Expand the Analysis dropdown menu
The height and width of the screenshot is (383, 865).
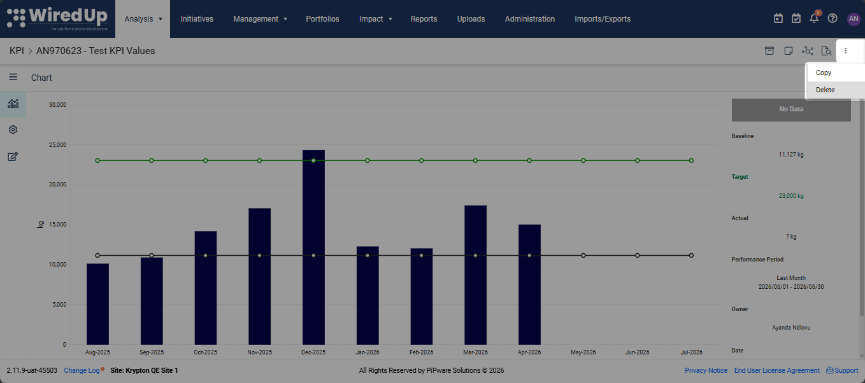(x=143, y=19)
